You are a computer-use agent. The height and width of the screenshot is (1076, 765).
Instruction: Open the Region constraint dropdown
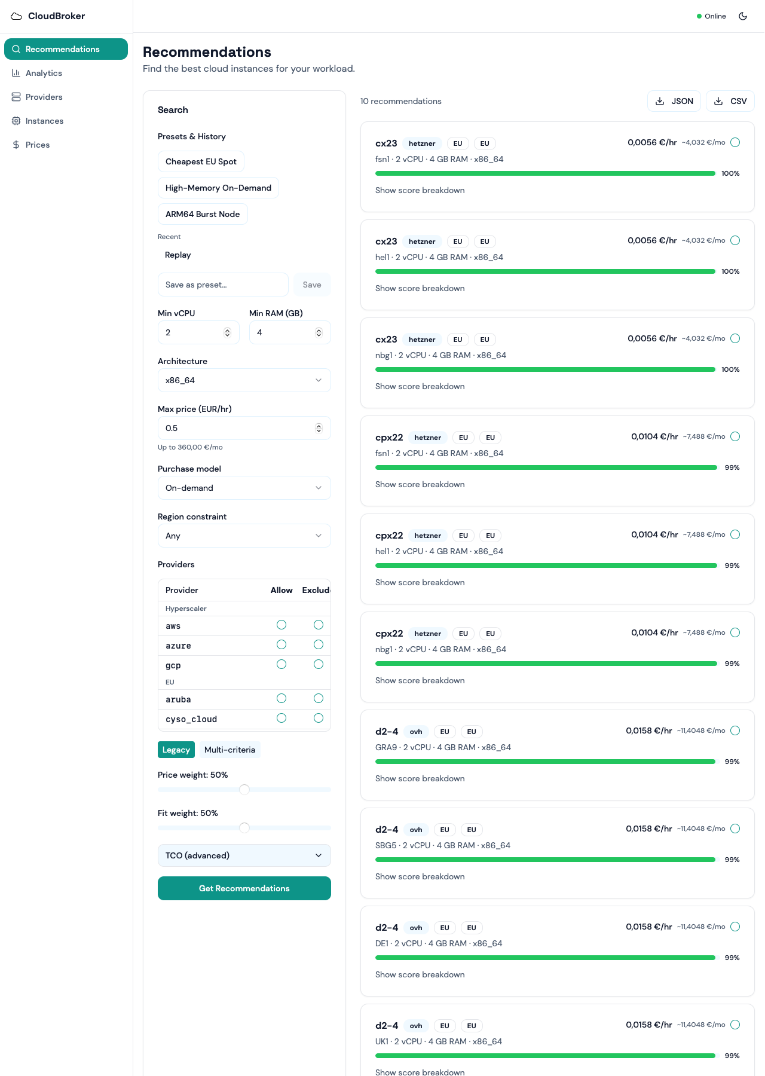[244, 536]
